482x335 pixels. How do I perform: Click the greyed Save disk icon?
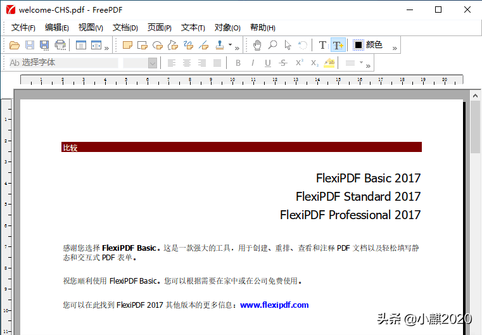click(x=30, y=45)
